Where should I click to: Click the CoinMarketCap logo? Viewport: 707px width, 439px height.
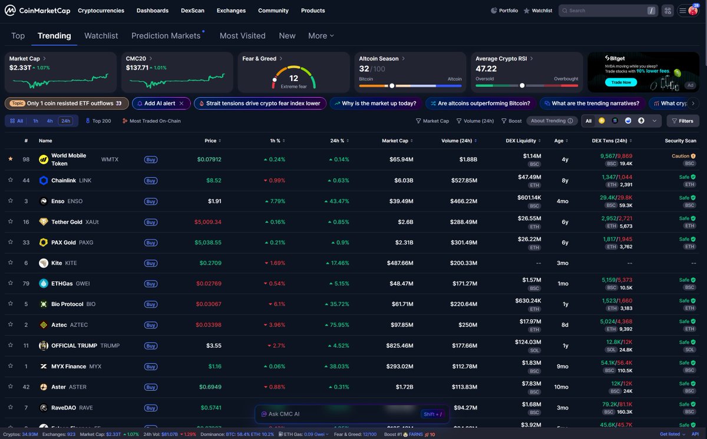point(38,10)
